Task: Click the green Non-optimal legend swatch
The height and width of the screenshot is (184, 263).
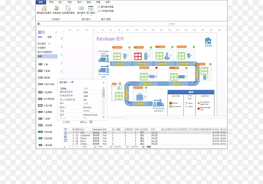Action: pos(170,106)
